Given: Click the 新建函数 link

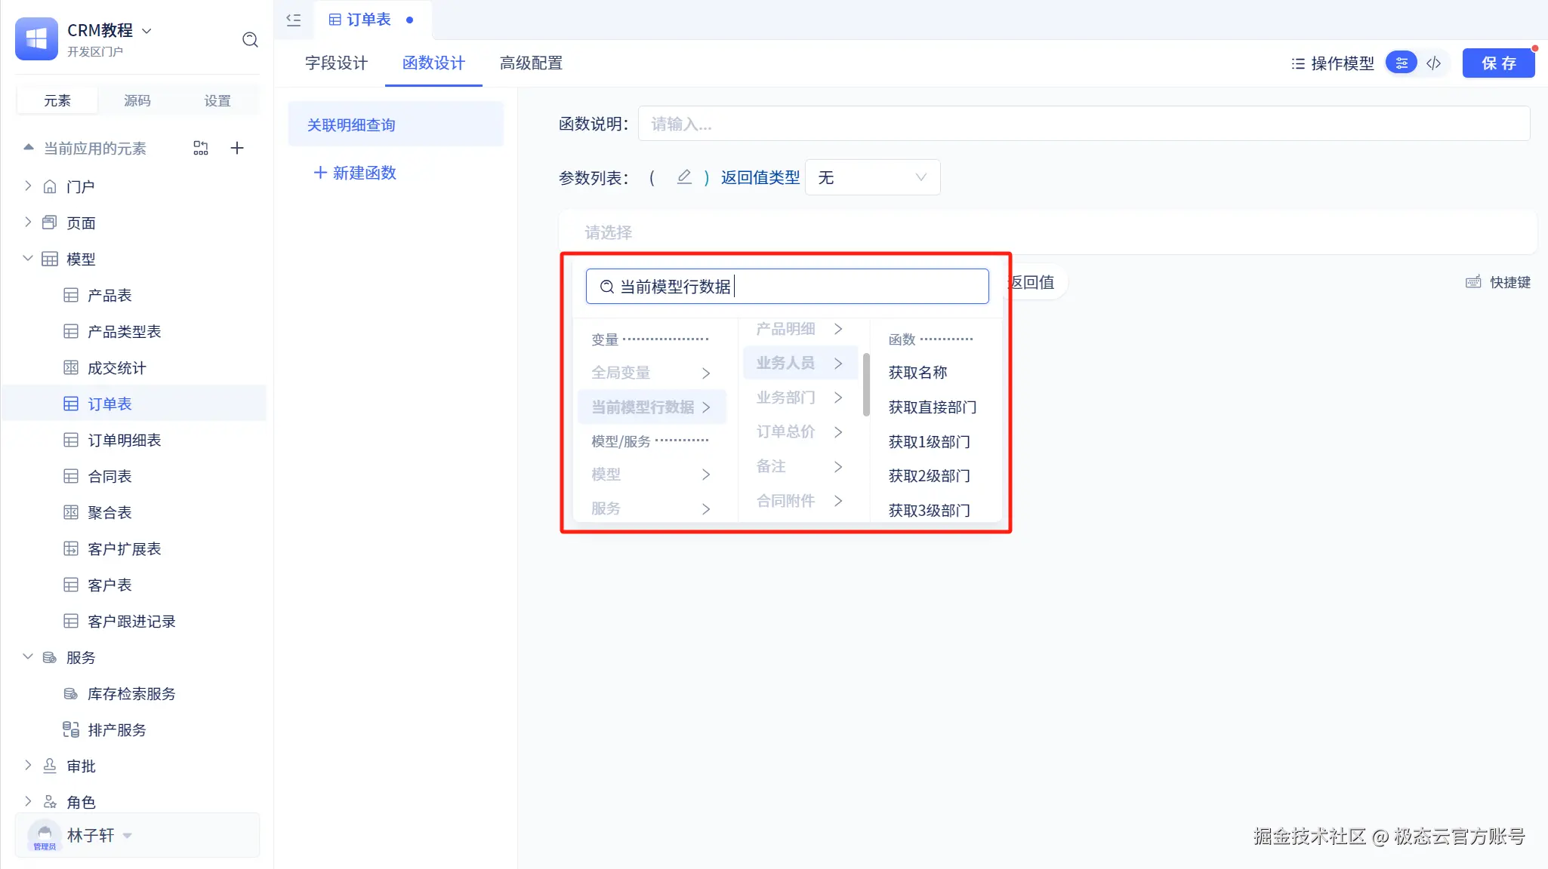Looking at the screenshot, I should tap(355, 173).
